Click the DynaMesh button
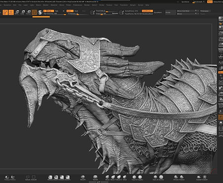 (158, 12)
